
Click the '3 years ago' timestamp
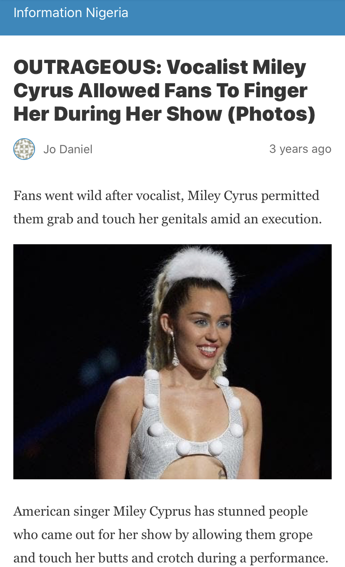[300, 149]
